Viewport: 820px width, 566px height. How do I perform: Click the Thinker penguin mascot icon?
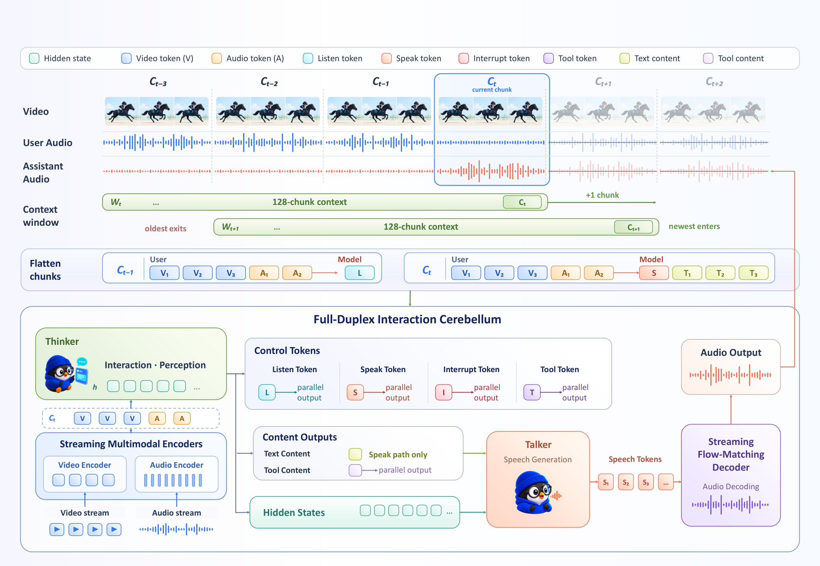tap(66, 374)
